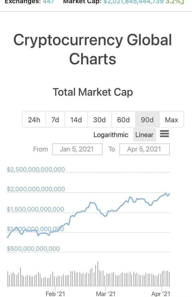Toggle Logarithmic scale

pos(111,135)
